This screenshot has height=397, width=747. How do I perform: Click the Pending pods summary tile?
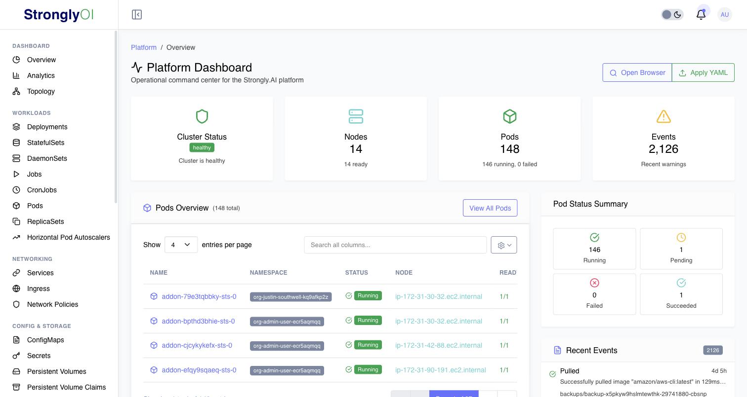click(x=681, y=249)
